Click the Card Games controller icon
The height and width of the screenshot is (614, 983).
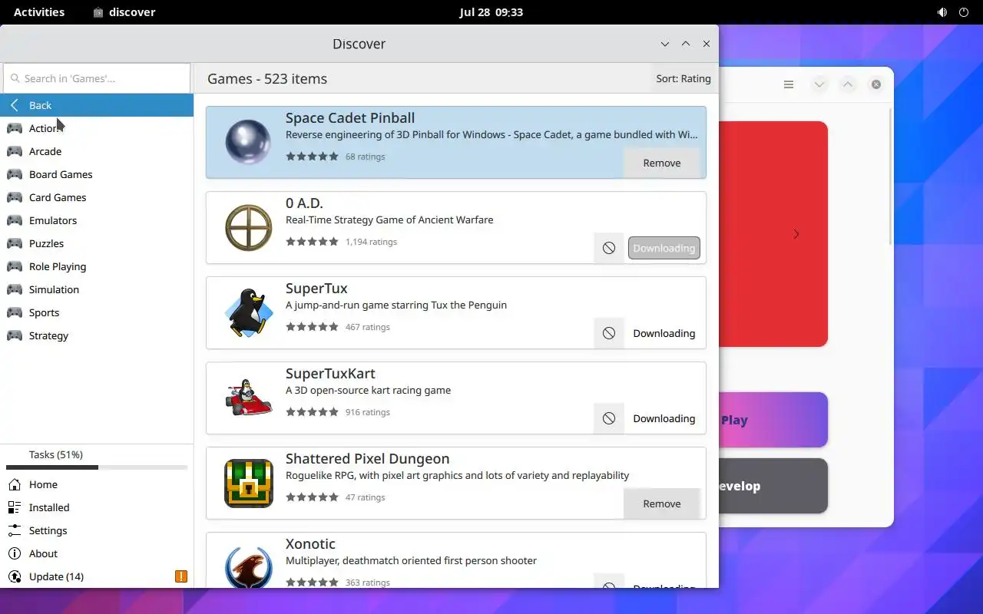point(15,197)
